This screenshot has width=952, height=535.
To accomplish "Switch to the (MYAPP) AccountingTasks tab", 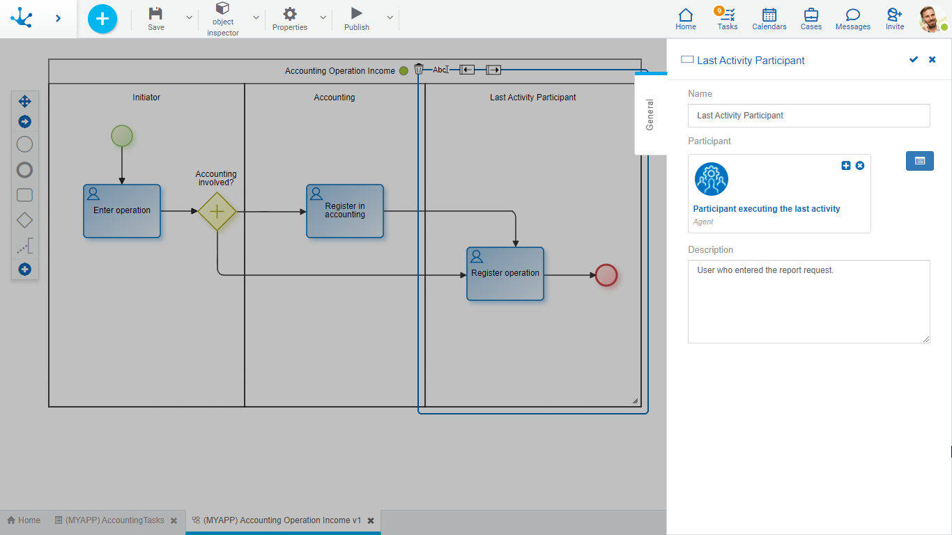I will [115, 520].
